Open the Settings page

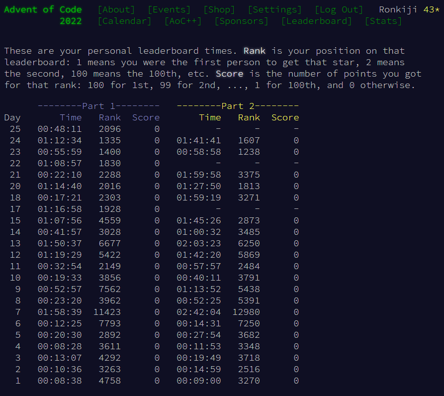pos(274,9)
